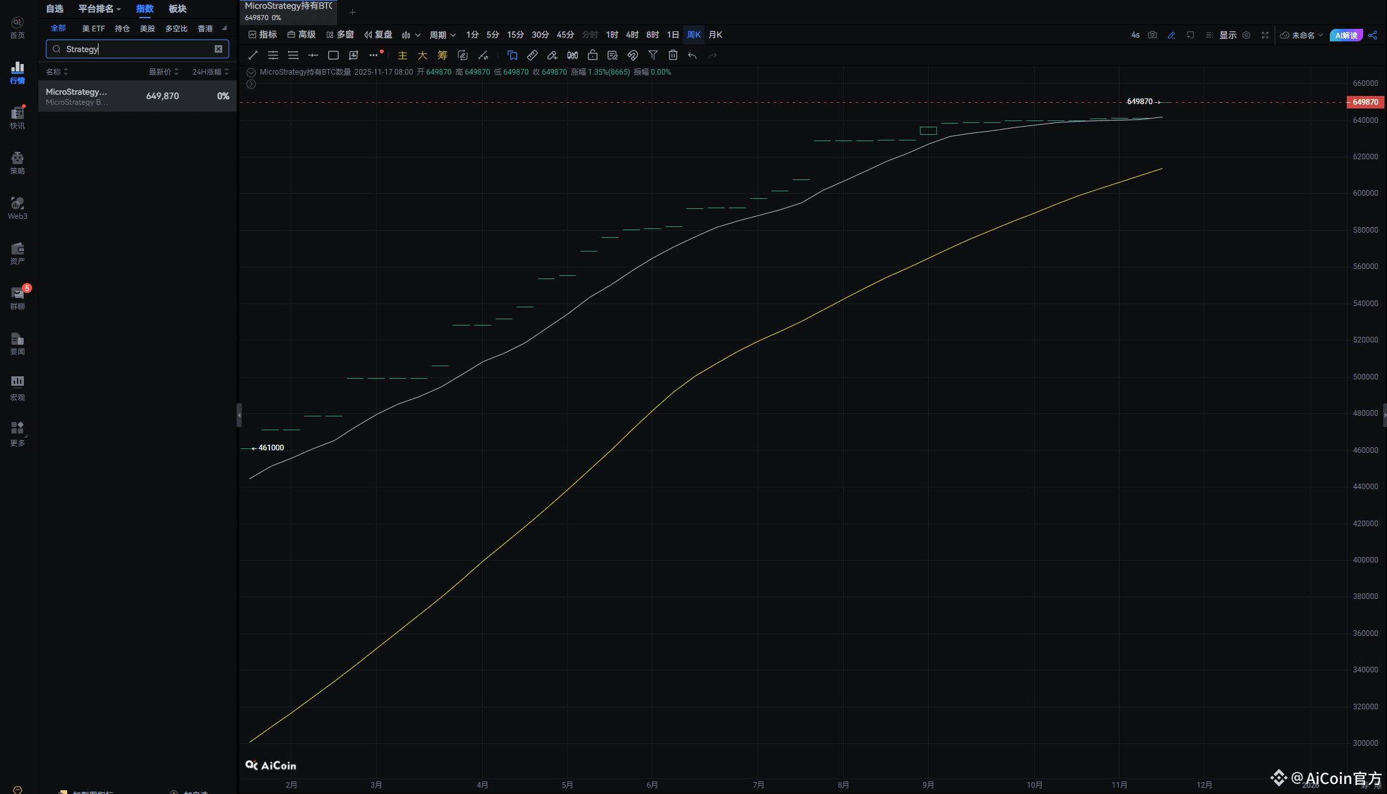Toggle fullscreen chart mode
The width and height of the screenshot is (1387, 794).
pyautogui.click(x=1265, y=35)
